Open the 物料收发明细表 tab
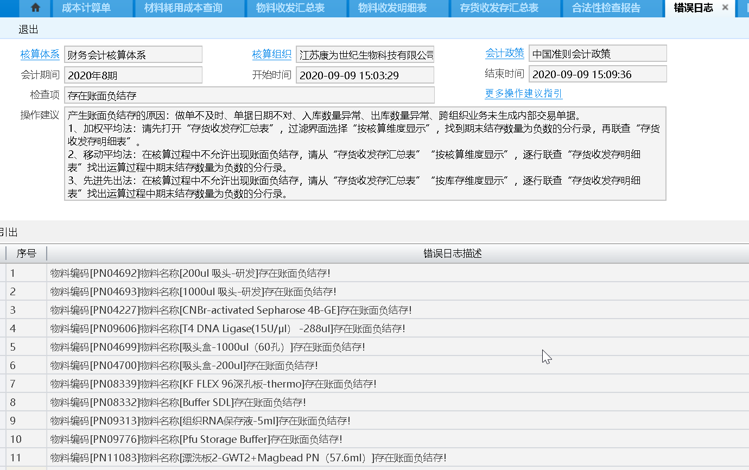This screenshot has width=749, height=470. click(399, 8)
